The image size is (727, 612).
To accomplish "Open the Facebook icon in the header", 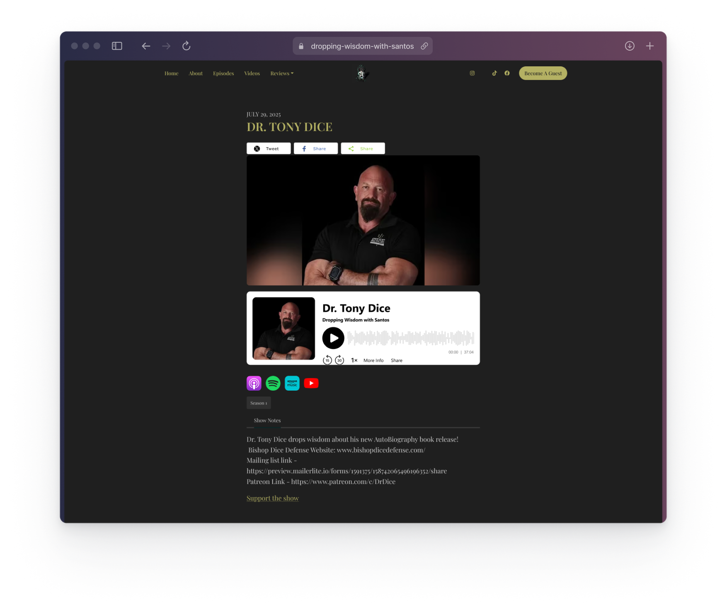I will [507, 73].
